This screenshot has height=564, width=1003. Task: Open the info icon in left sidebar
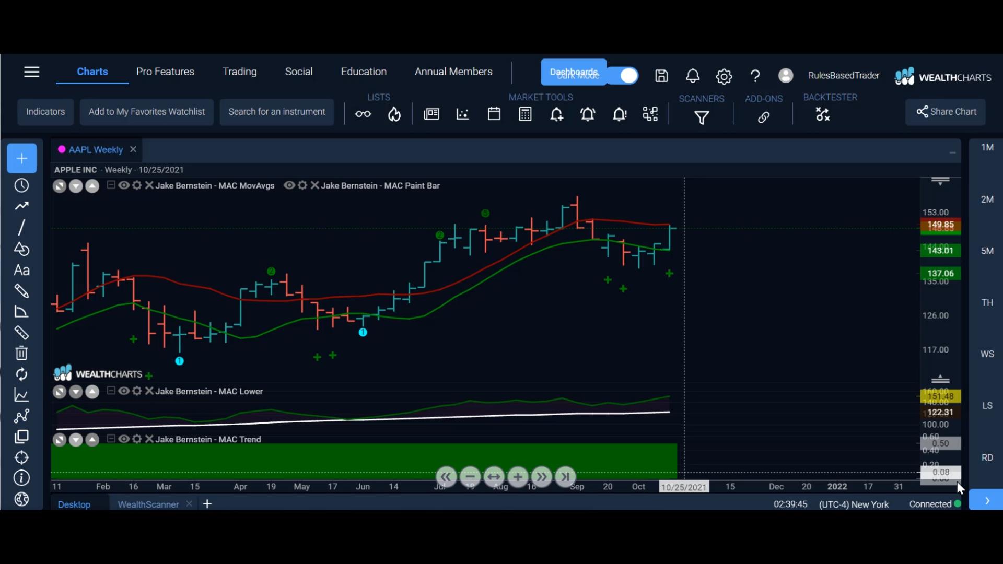(21, 478)
